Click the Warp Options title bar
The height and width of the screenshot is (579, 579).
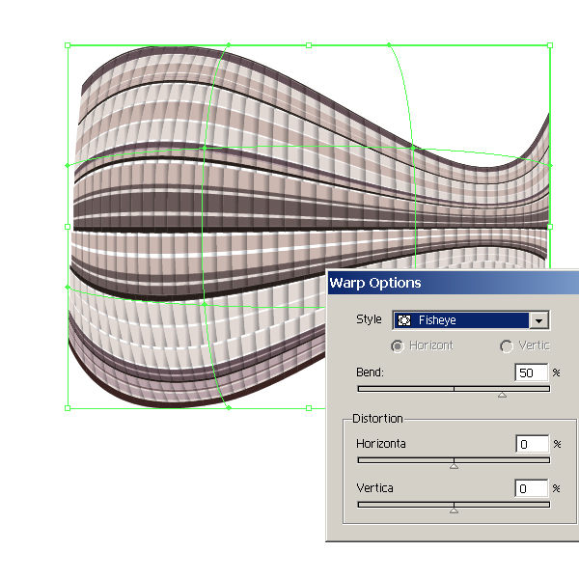coord(454,283)
